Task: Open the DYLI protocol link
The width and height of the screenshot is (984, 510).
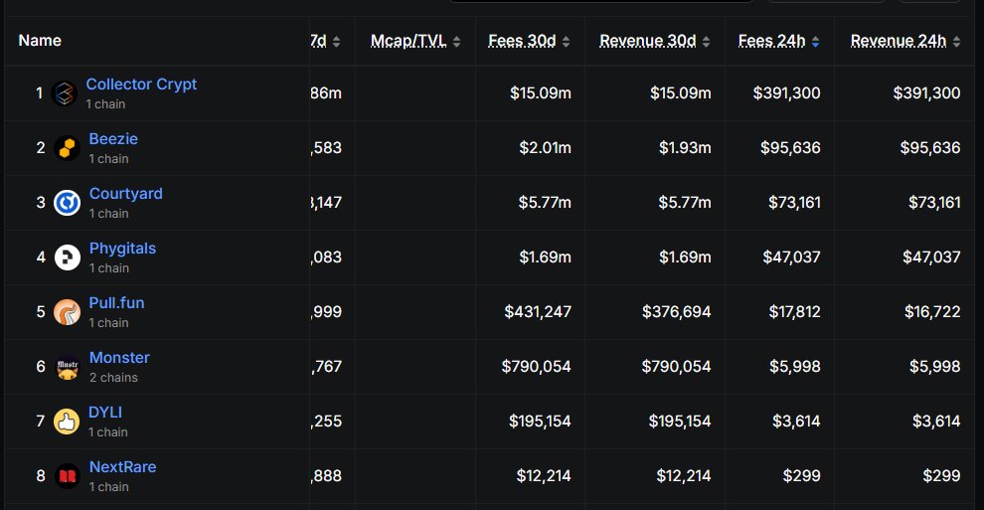Action: (x=105, y=413)
